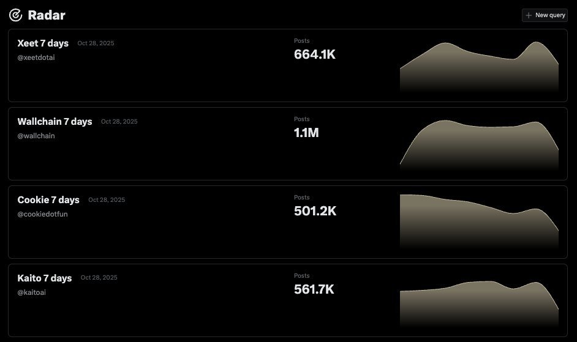Image resolution: width=577 pixels, height=342 pixels.
Task: Click the Radar page heading text
Action: [47, 15]
